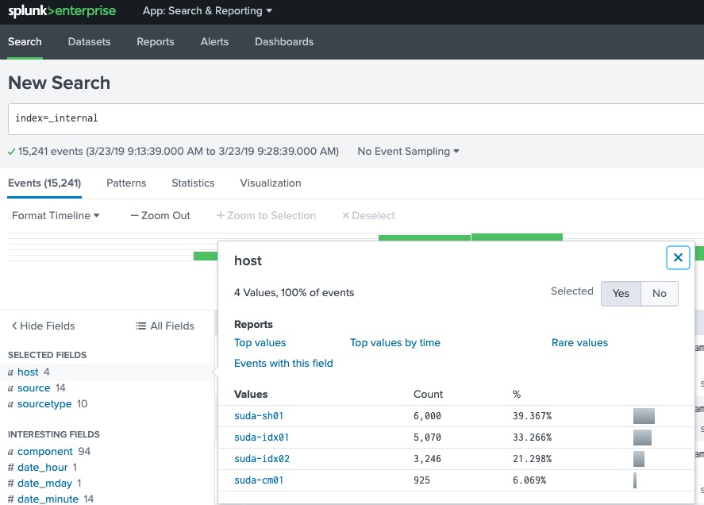Switch to the Patterns tab
The image size is (704, 505).
[x=126, y=183]
